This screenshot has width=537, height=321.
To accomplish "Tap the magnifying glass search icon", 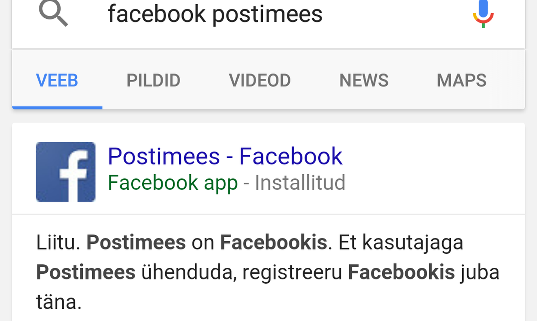I will tap(53, 13).
